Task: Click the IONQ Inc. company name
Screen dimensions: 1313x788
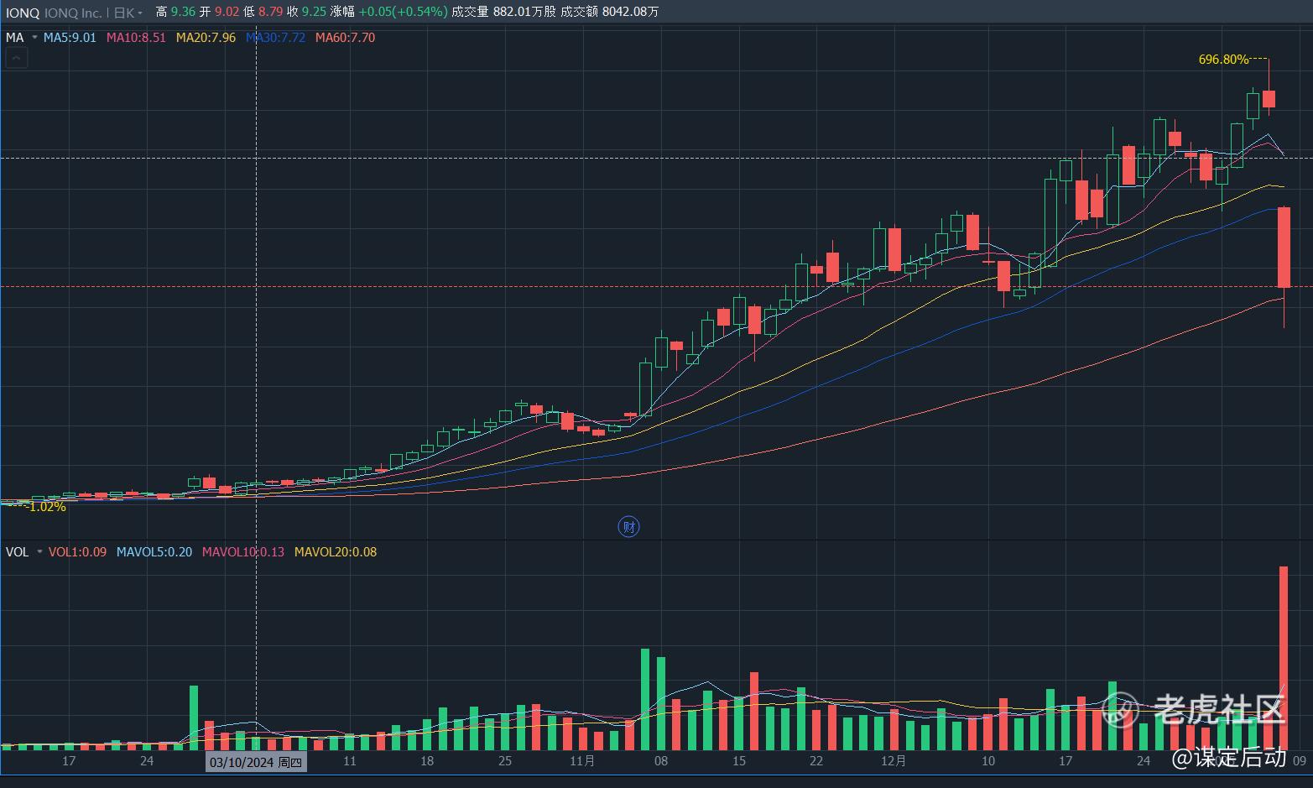Action: click(x=73, y=13)
